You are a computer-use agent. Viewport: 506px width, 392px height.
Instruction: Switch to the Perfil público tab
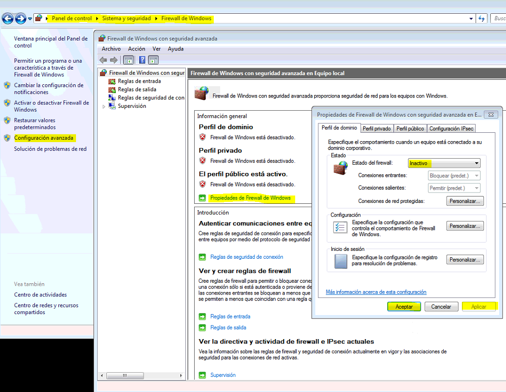tap(410, 128)
